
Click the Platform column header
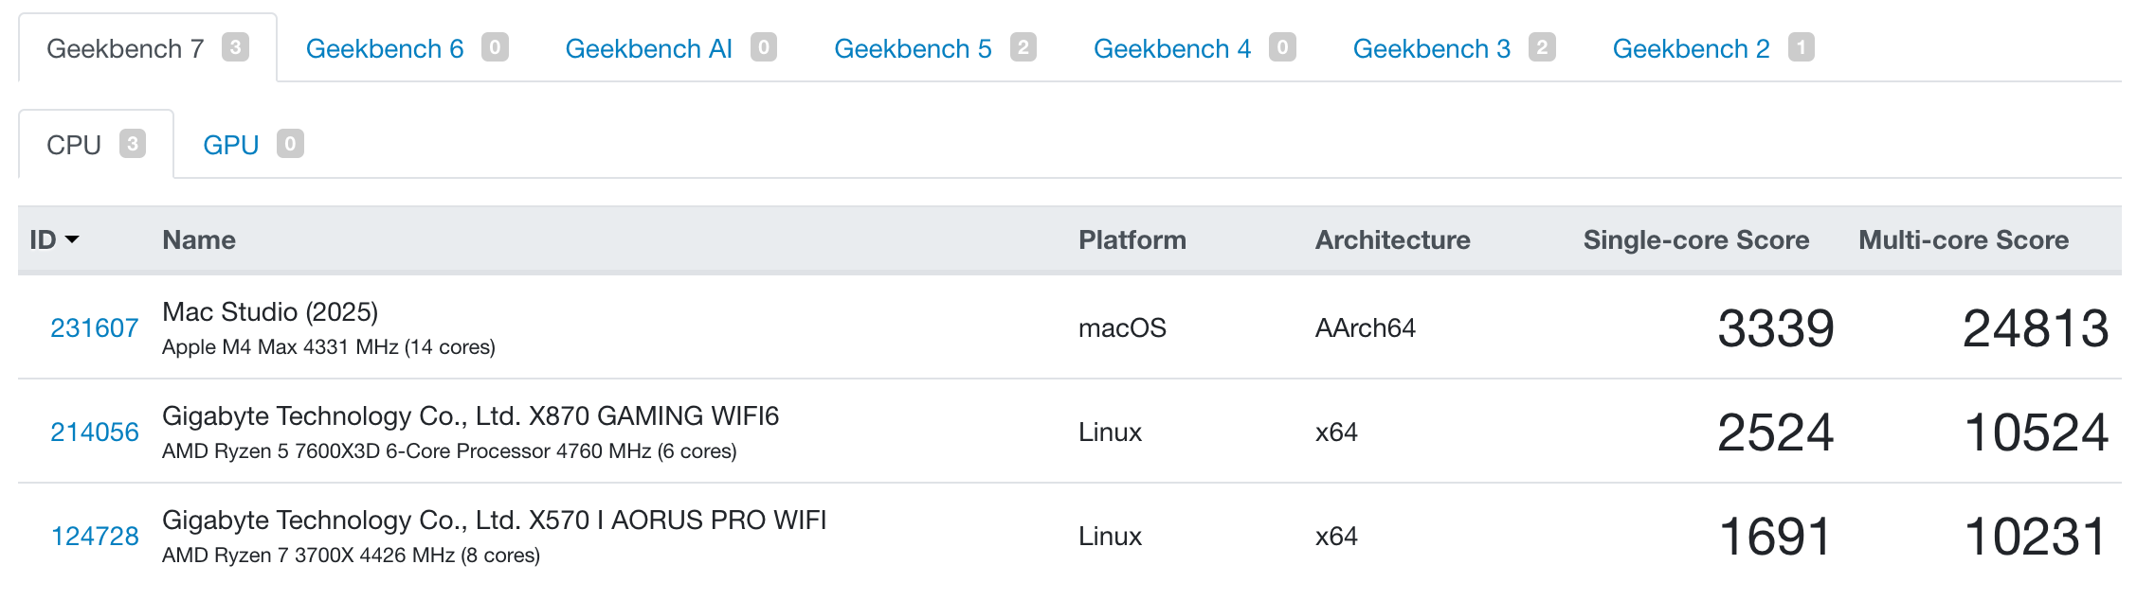click(x=1132, y=240)
